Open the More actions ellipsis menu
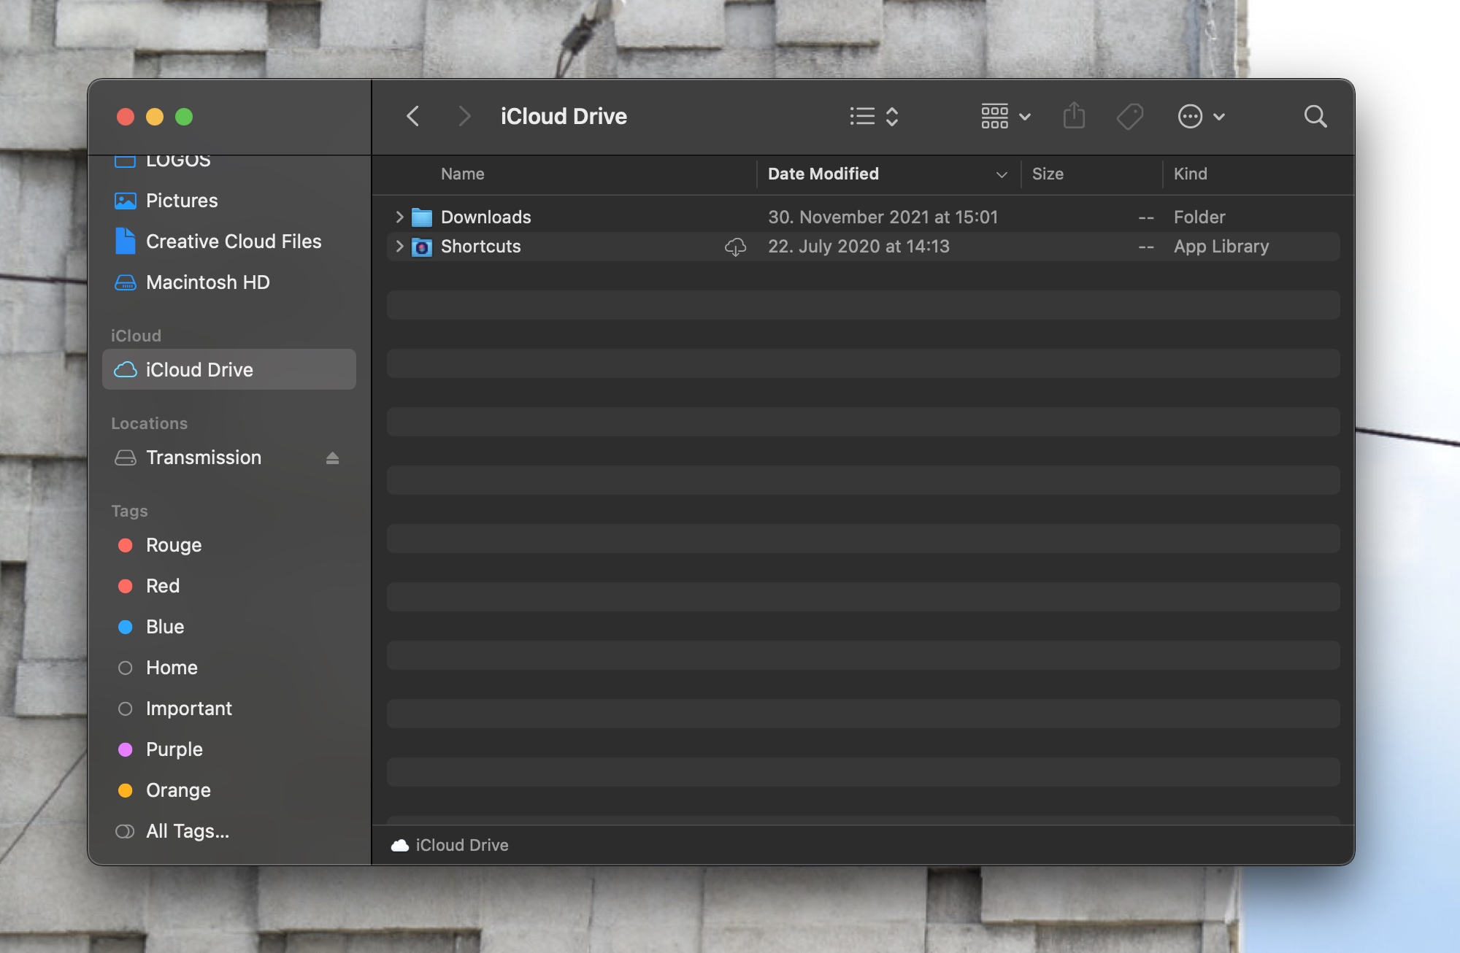 [x=1201, y=116]
